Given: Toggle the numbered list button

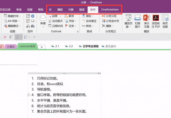Looking at the screenshot, I should click(17, 37).
